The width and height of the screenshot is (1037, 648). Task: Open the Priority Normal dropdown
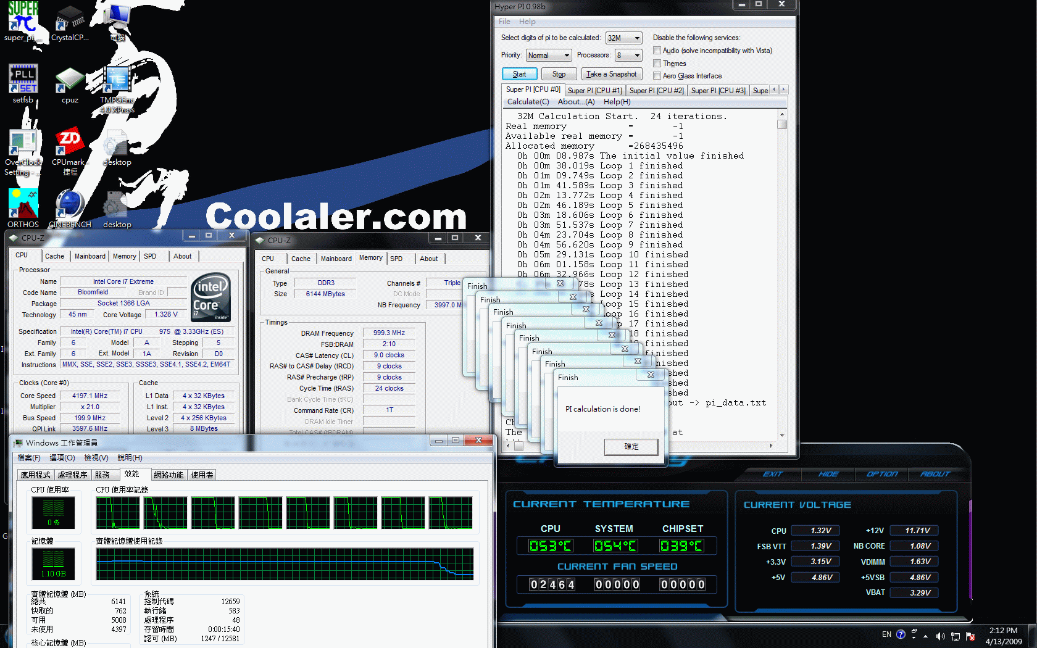click(549, 56)
